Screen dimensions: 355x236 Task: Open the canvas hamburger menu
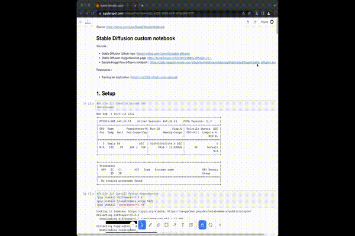[80, 22]
